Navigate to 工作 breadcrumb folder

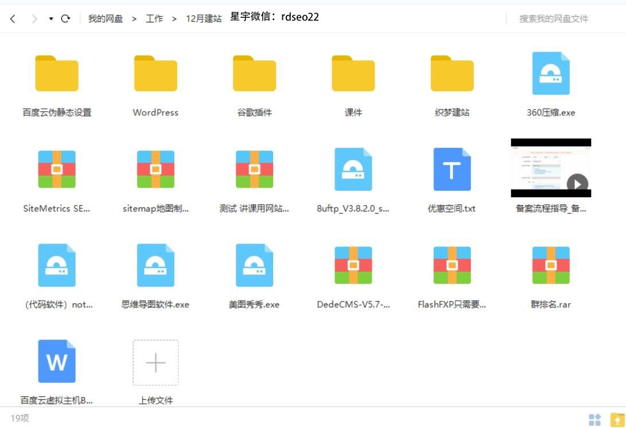tap(154, 19)
